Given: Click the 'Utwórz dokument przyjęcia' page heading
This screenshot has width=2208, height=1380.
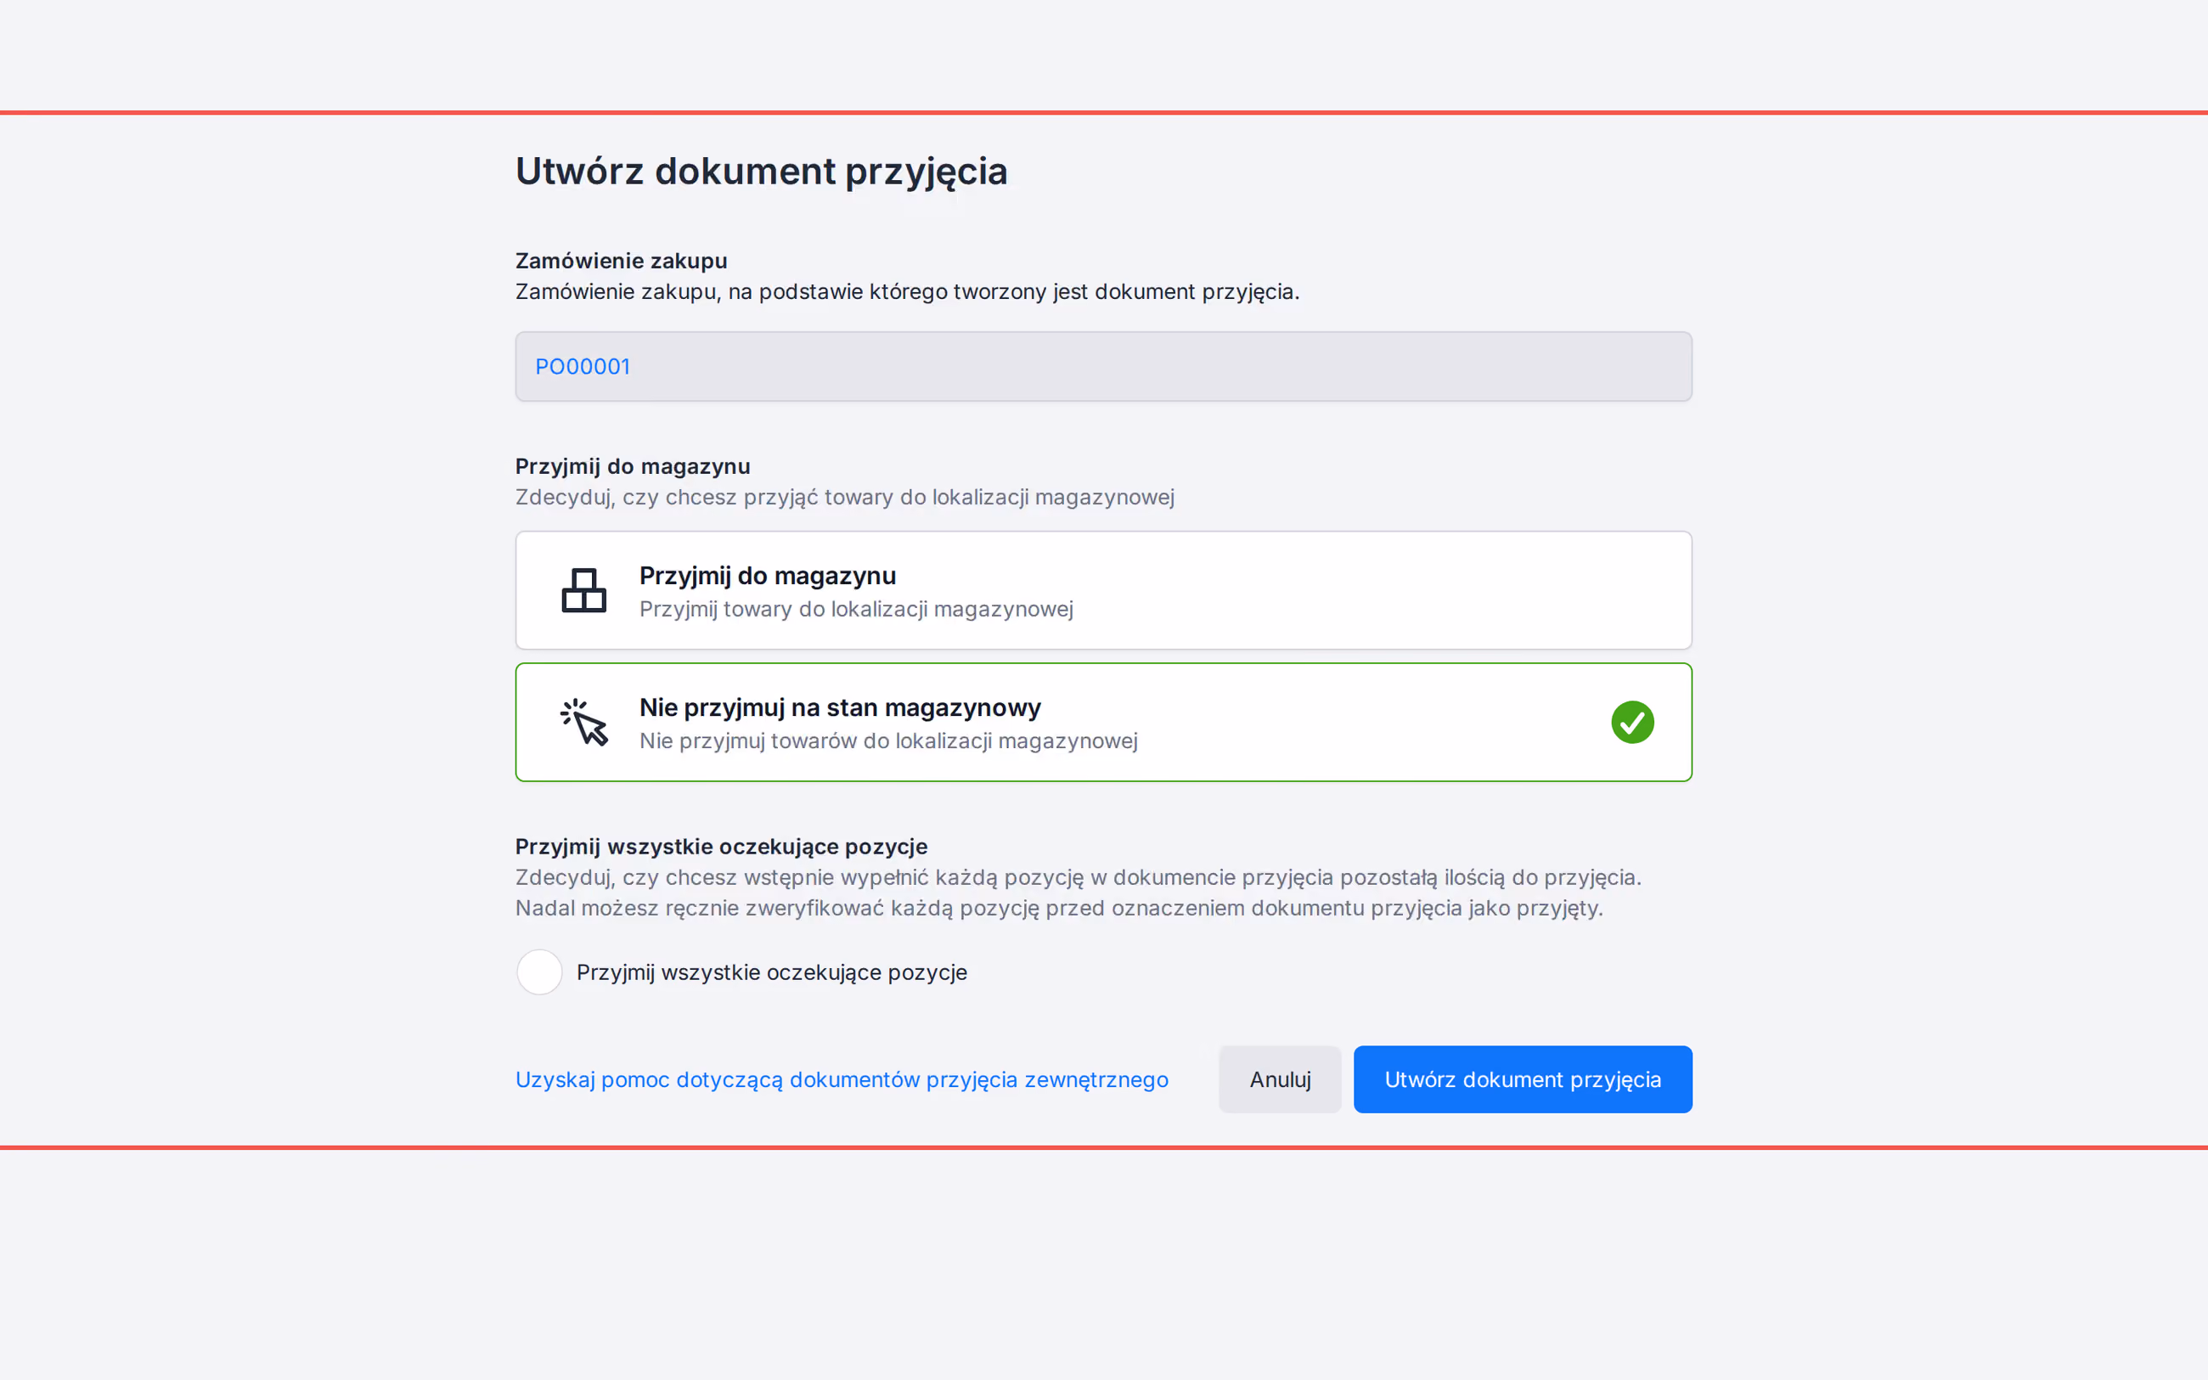Looking at the screenshot, I should click(762, 172).
